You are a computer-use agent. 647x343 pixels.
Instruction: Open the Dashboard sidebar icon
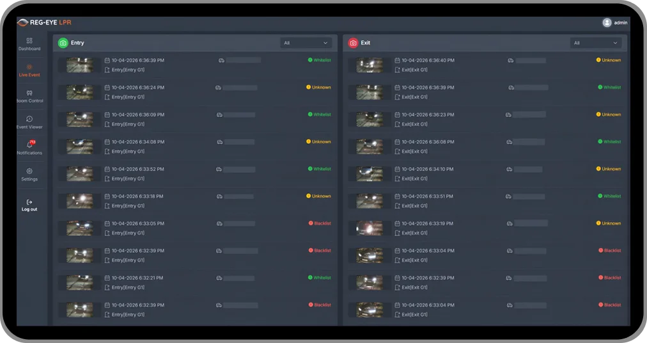point(29,40)
